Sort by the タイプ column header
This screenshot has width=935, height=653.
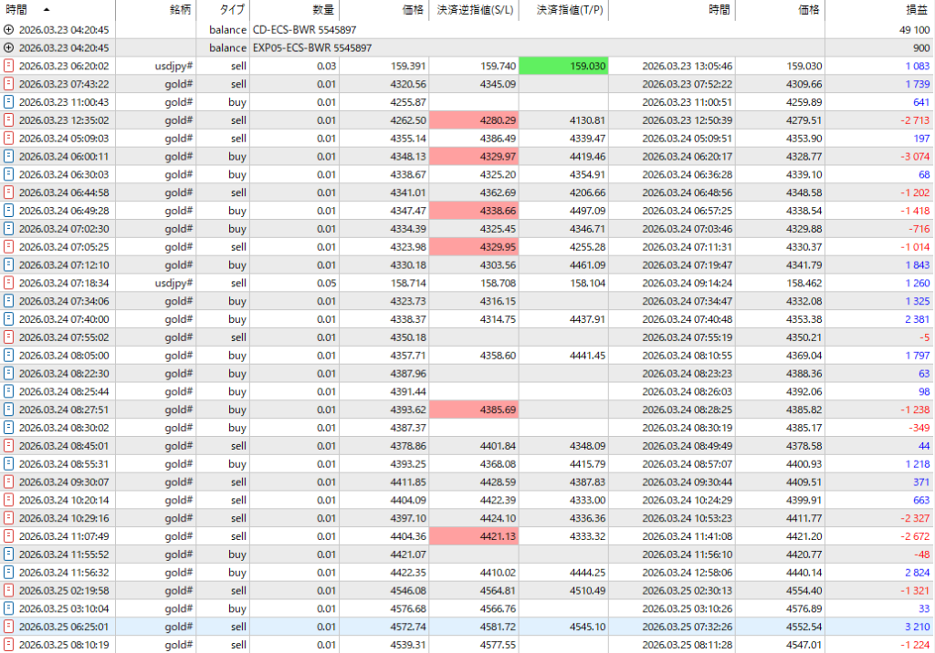click(233, 9)
